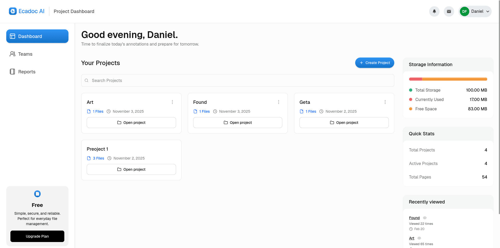The height and width of the screenshot is (248, 500).
Task: Click the Free Space 83.00 MB value
Action: (x=478, y=109)
